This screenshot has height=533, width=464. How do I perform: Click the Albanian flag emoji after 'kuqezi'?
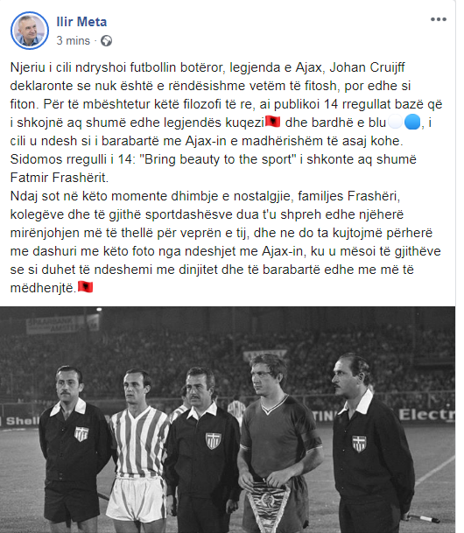272,122
